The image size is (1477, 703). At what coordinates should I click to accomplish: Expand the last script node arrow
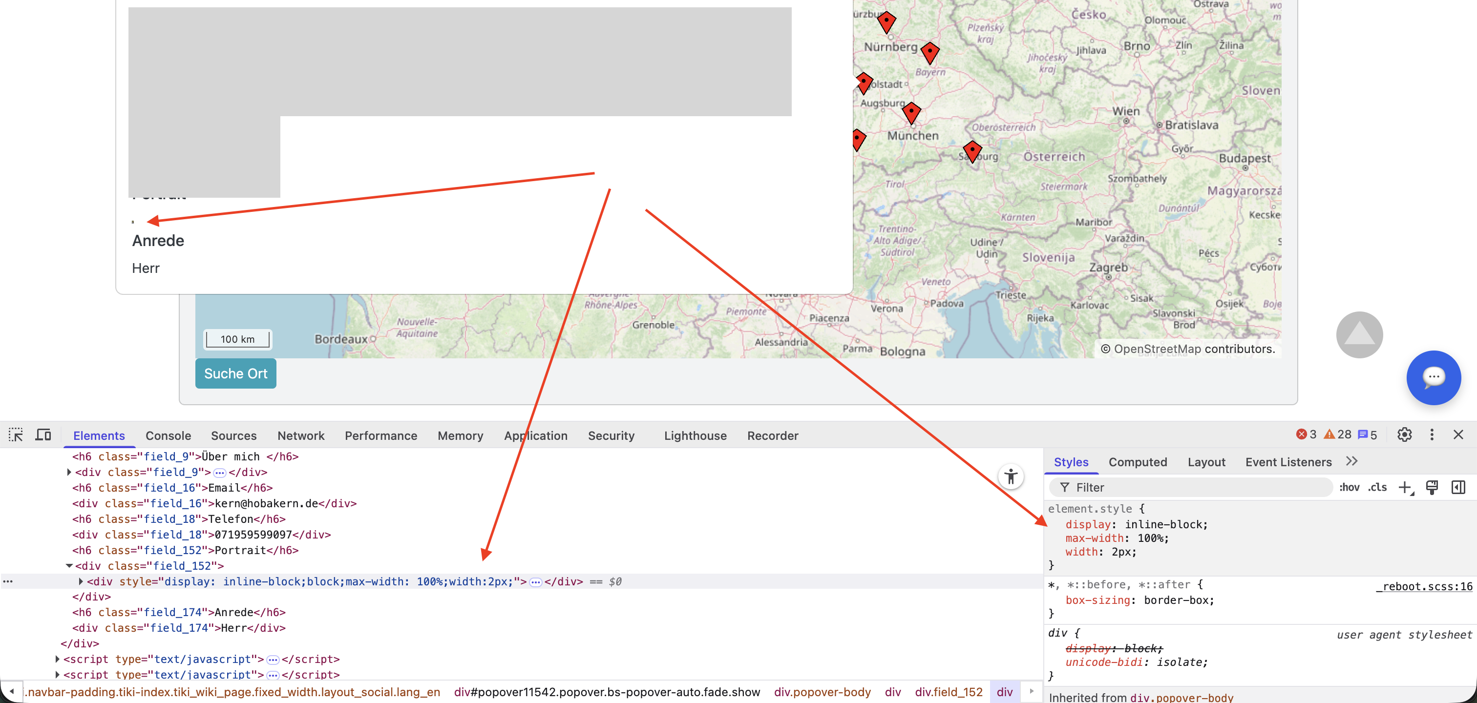pyautogui.click(x=57, y=674)
